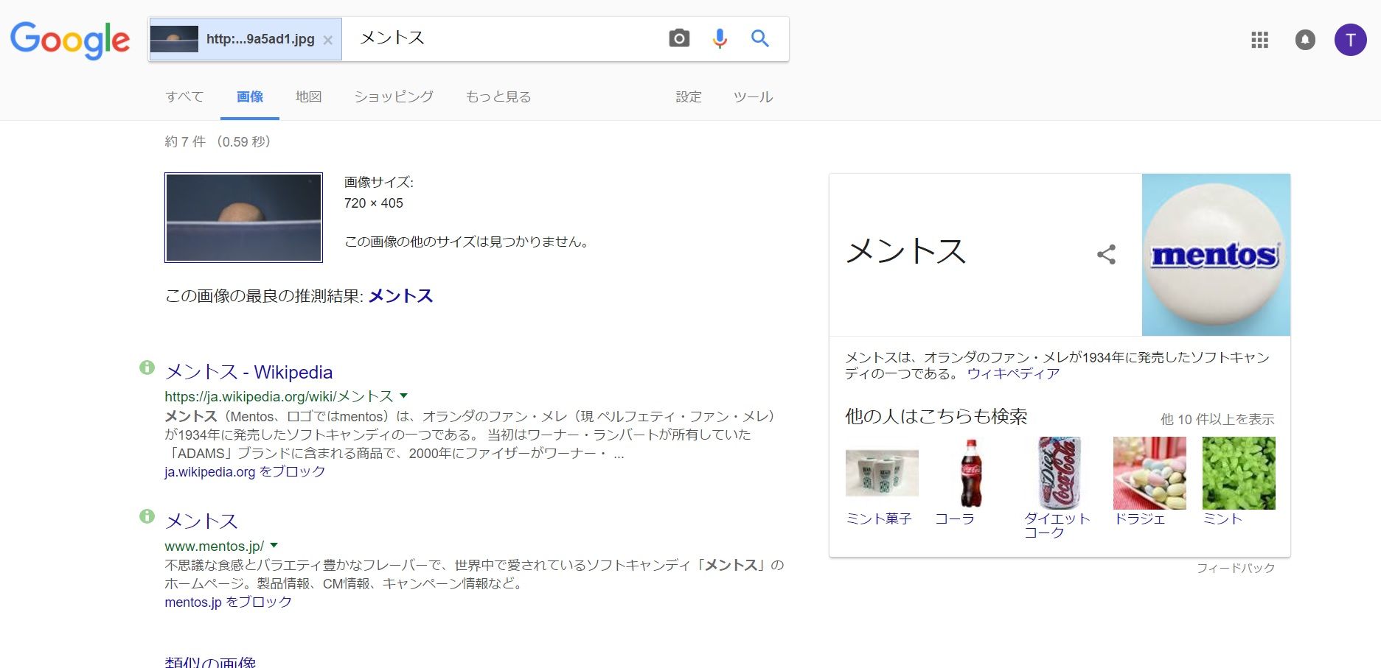Open the ツール menu
The image size is (1381, 668).
click(x=753, y=96)
